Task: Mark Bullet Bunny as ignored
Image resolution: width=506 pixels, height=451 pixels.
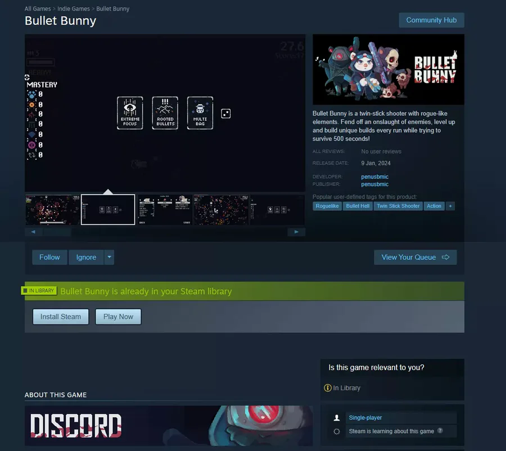Action: (86, 258)
